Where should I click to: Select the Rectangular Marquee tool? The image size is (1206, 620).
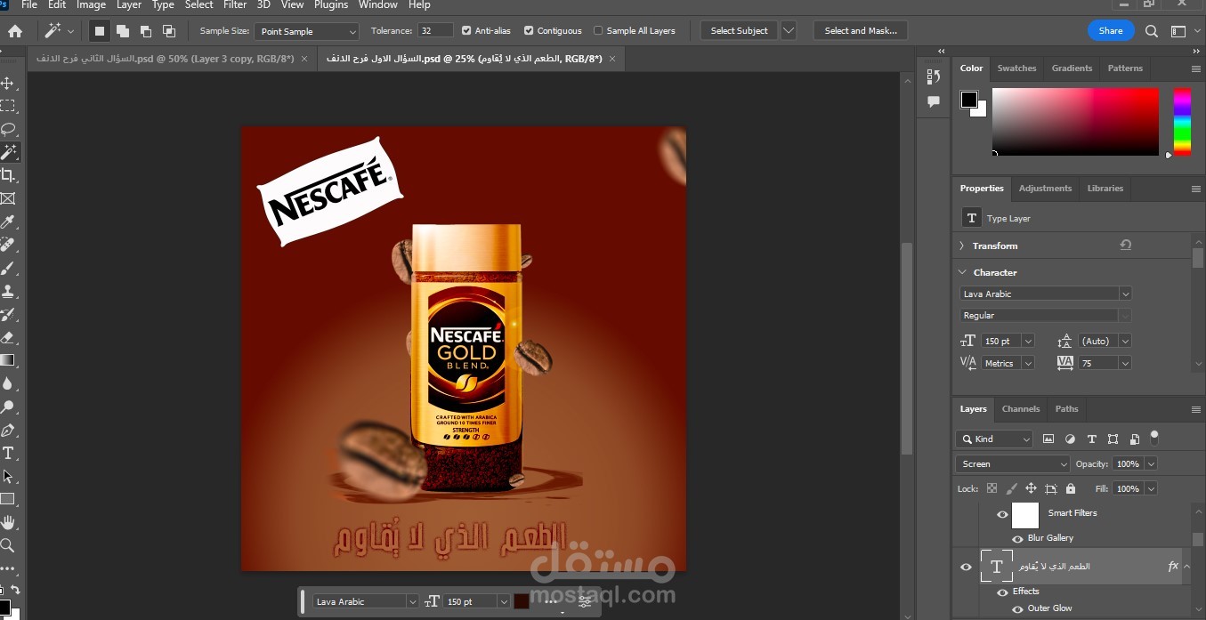(8, 106)
